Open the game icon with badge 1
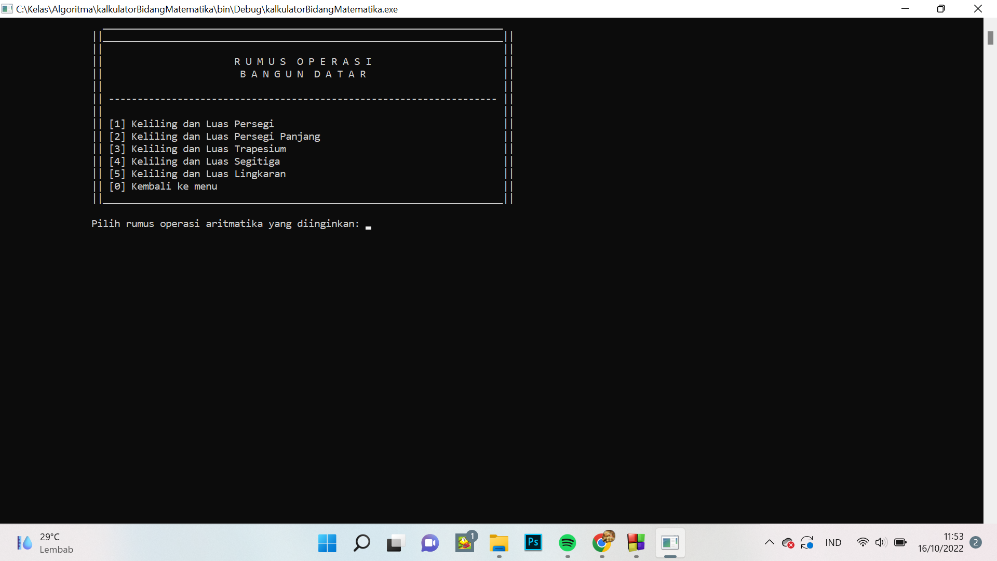Screen dimensions: 997x561 [x=465, y=543]
